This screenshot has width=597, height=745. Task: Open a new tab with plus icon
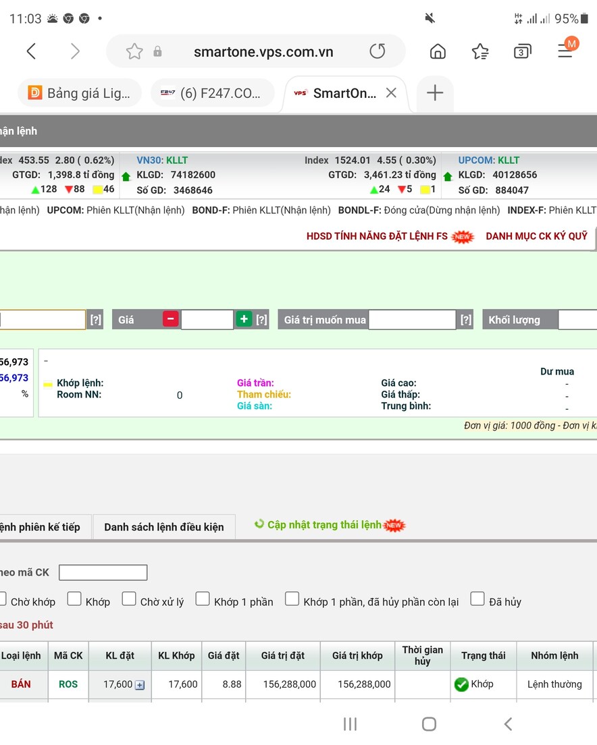coord(435,93)
